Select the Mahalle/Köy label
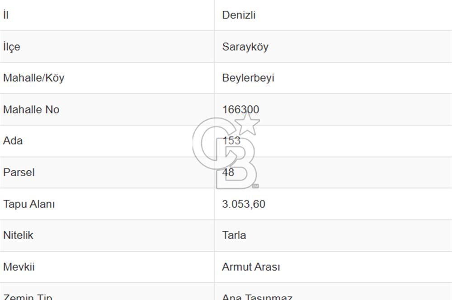The width and height of the screenshot is (452, 300). pyautogui.click(x=34, y=78)
